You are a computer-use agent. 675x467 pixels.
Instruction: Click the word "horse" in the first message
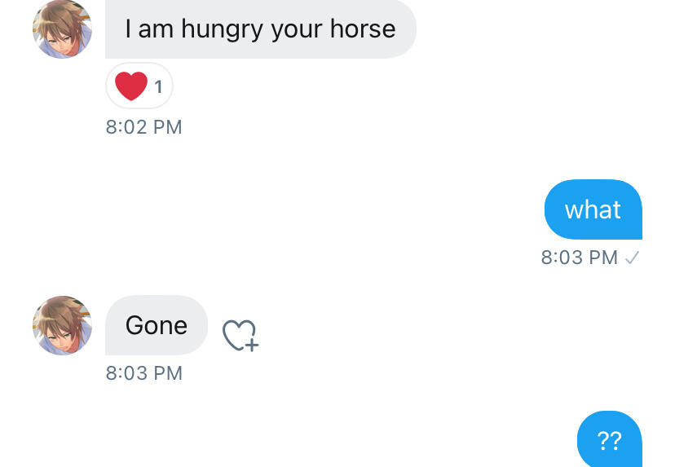tap(363, 29)
